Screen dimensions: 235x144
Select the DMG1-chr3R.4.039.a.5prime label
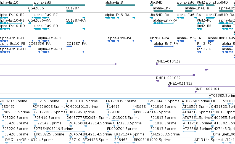29,140
